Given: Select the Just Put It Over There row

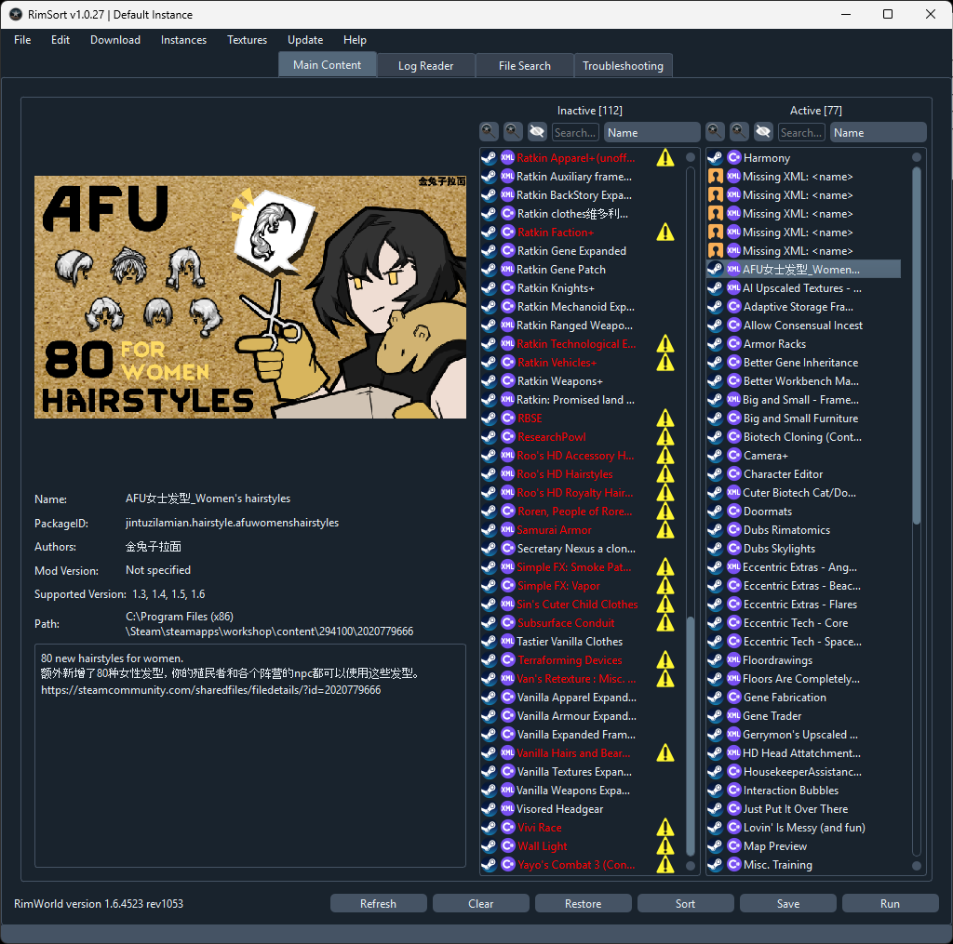Looking at the screenshot, I should (x=803, y=808).
